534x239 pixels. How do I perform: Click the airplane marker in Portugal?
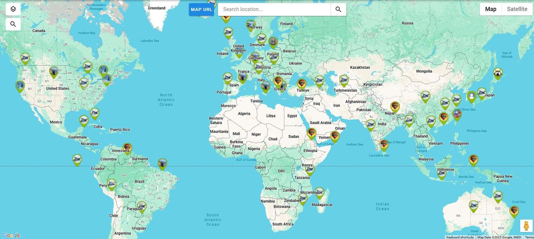(x=228, y=78)
